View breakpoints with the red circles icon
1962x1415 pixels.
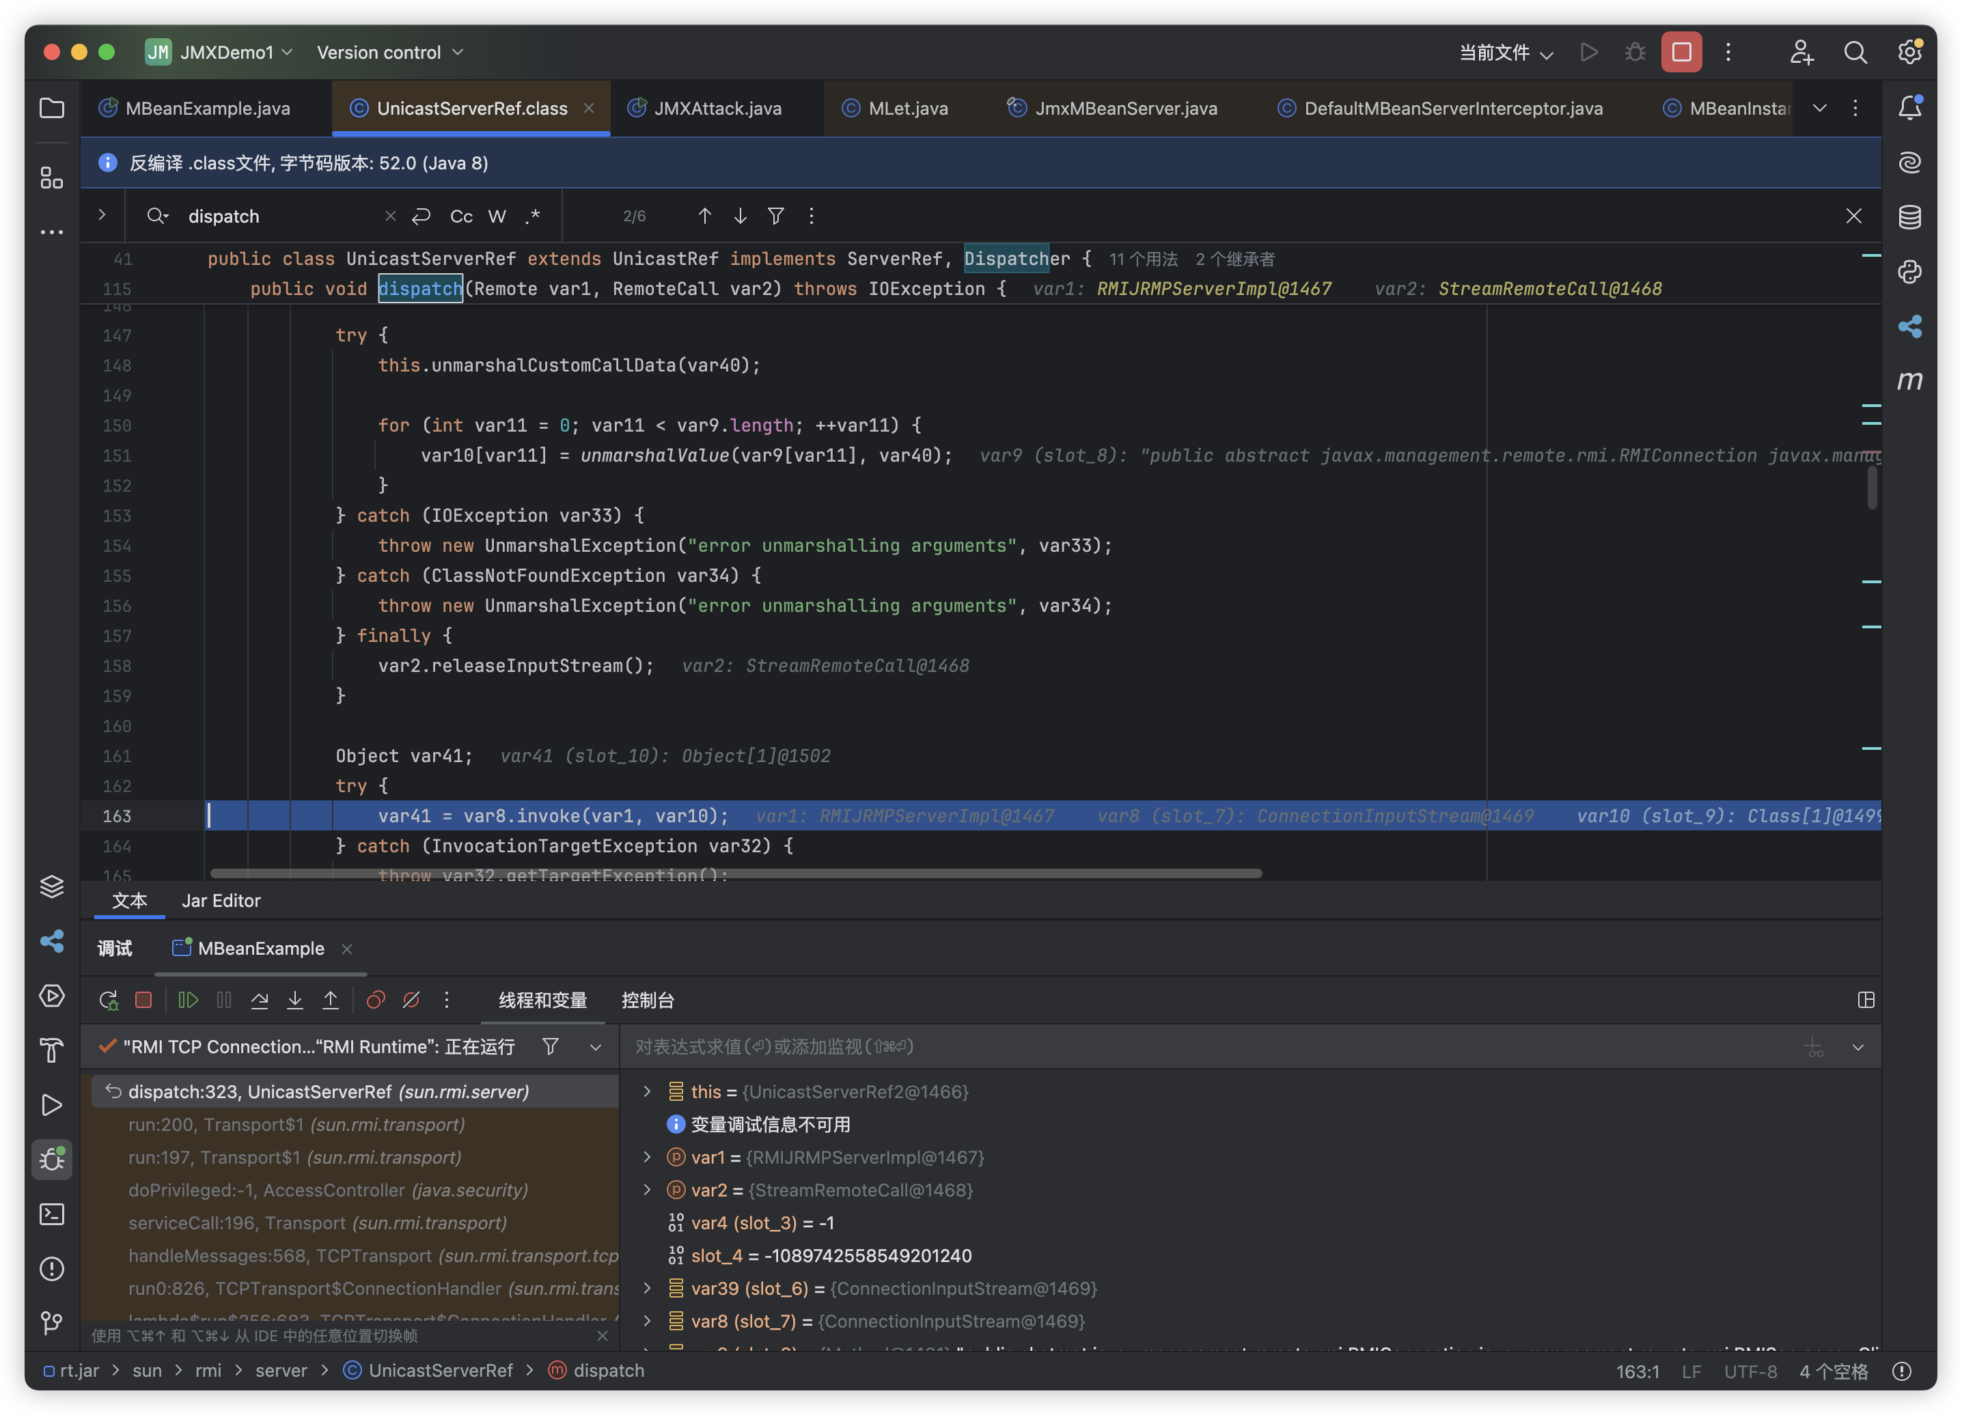click(x=376, y=1000)
